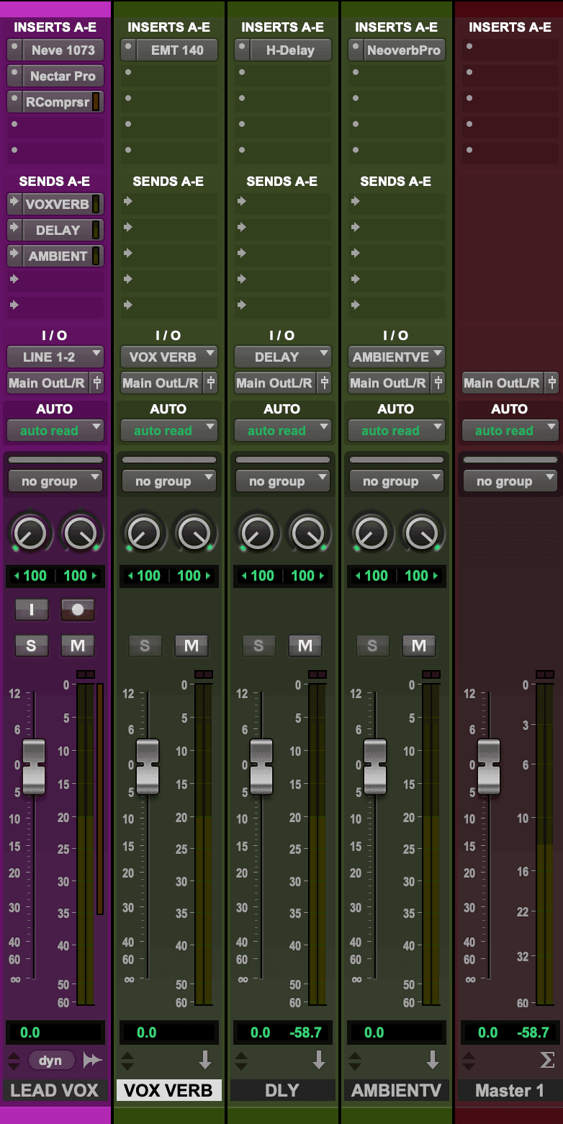
Task: Open auto read selector on DLY track
Action: [x=283, y=431]
